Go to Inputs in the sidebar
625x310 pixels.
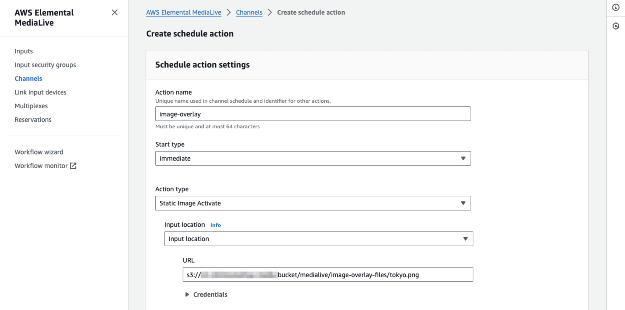pyautogui.click(x=24, y=51)
